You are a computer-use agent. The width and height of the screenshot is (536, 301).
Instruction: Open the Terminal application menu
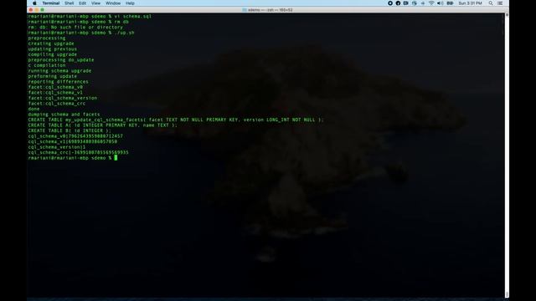tap(51, 3)
